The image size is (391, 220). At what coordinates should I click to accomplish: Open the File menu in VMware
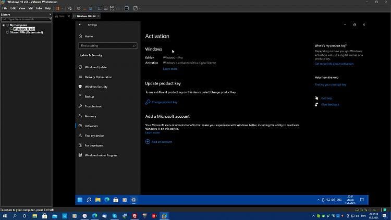(5, 8)
